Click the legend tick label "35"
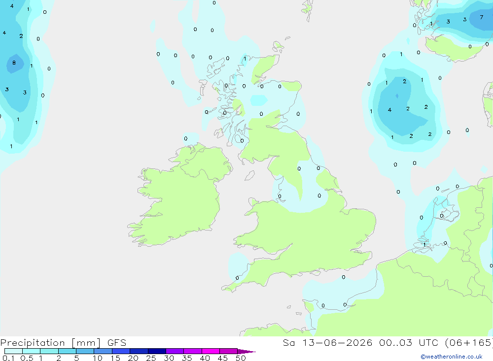Image resolution: width=493 pixels, height=361 pixels. tap(187, 358)
